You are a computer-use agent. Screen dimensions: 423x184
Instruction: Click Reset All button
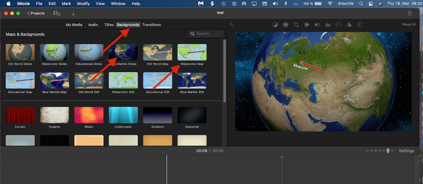(x=409, y=25)
